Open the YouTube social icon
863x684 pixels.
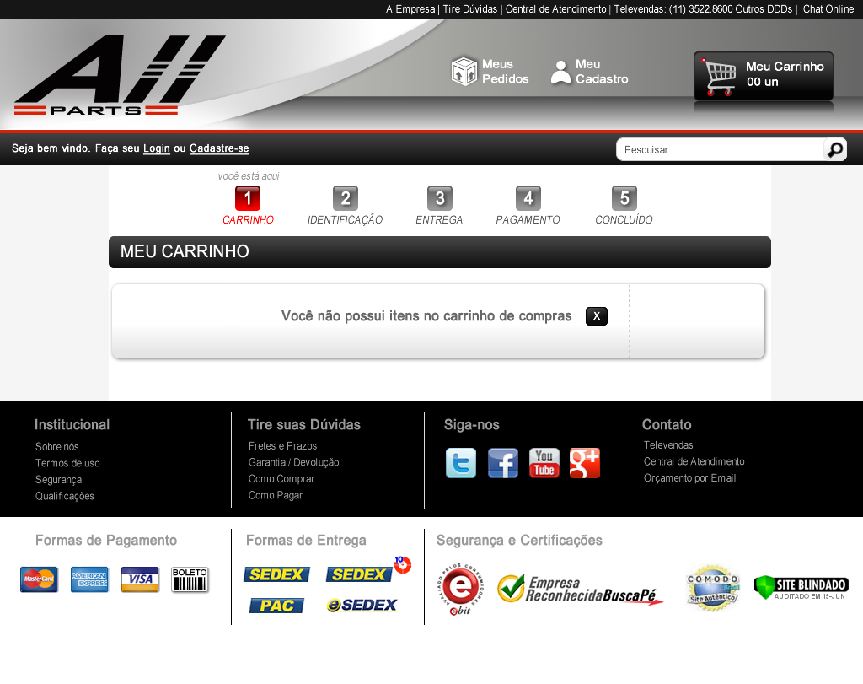point(544,463)
